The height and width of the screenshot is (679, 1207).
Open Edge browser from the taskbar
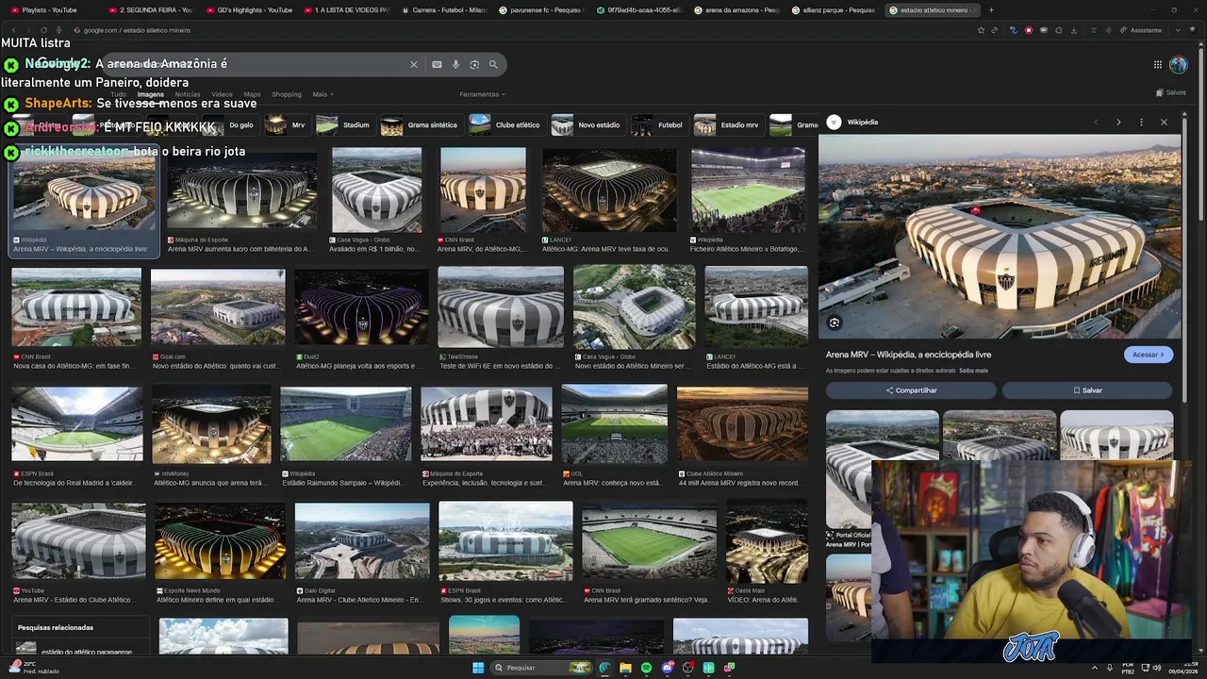pyautogui.click(x=604, y=668)
